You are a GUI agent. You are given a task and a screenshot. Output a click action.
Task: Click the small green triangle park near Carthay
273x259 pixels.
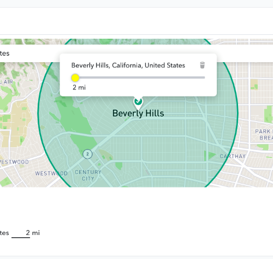pos(211,155)
